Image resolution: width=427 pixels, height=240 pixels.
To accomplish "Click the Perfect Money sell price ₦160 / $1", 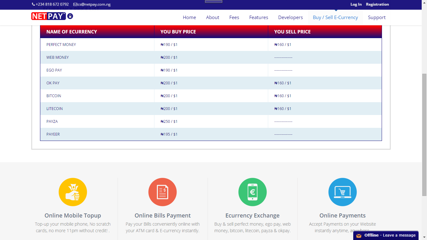I will pyautogui.click(x=283, y=45).
